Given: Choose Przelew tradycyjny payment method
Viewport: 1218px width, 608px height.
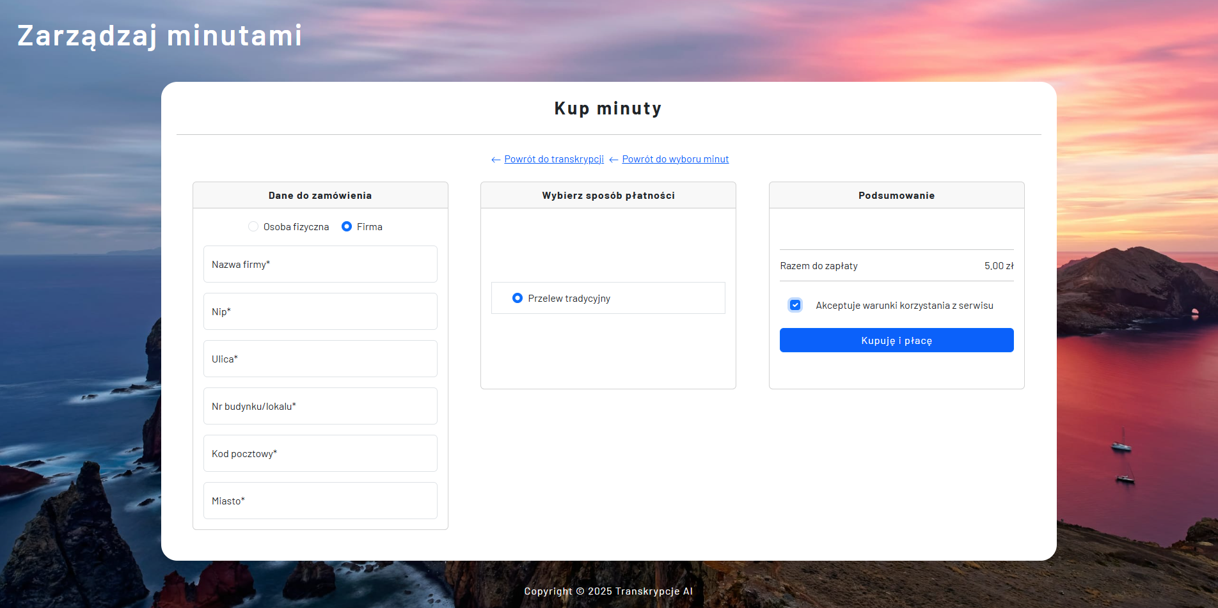Looking at the screenshot, I should click(x=518, y=299).
